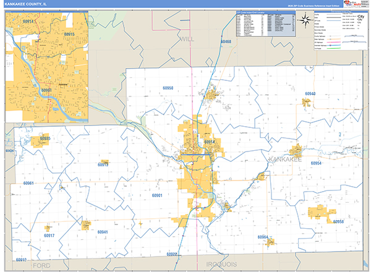Screen dimensions: 371x272
Task: Click the compass rose icon
Action: pos(305,20)
